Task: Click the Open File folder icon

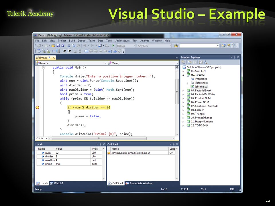Action: click(53, 46)
